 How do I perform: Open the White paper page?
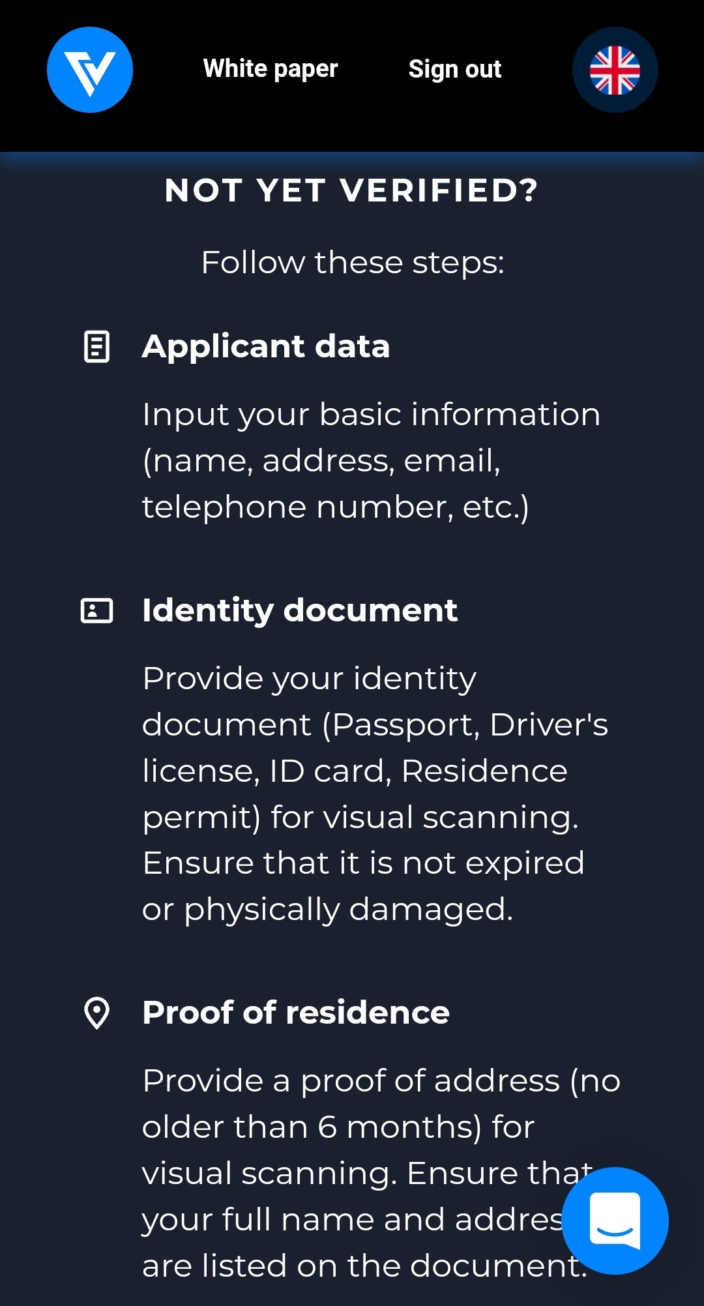271,69
